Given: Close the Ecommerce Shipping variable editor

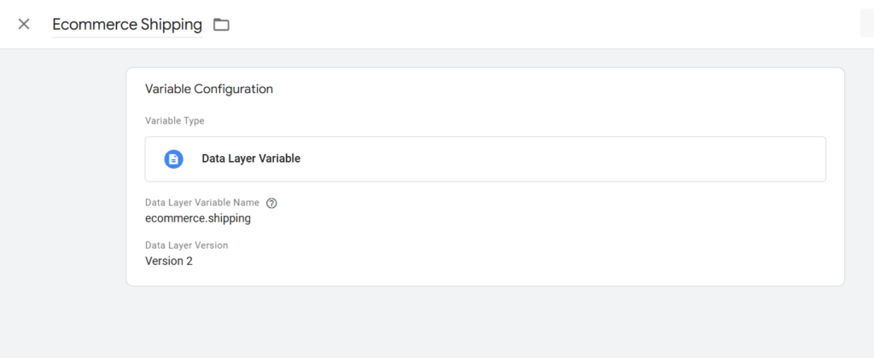Looking at the screenshot, I should point(24,24).
